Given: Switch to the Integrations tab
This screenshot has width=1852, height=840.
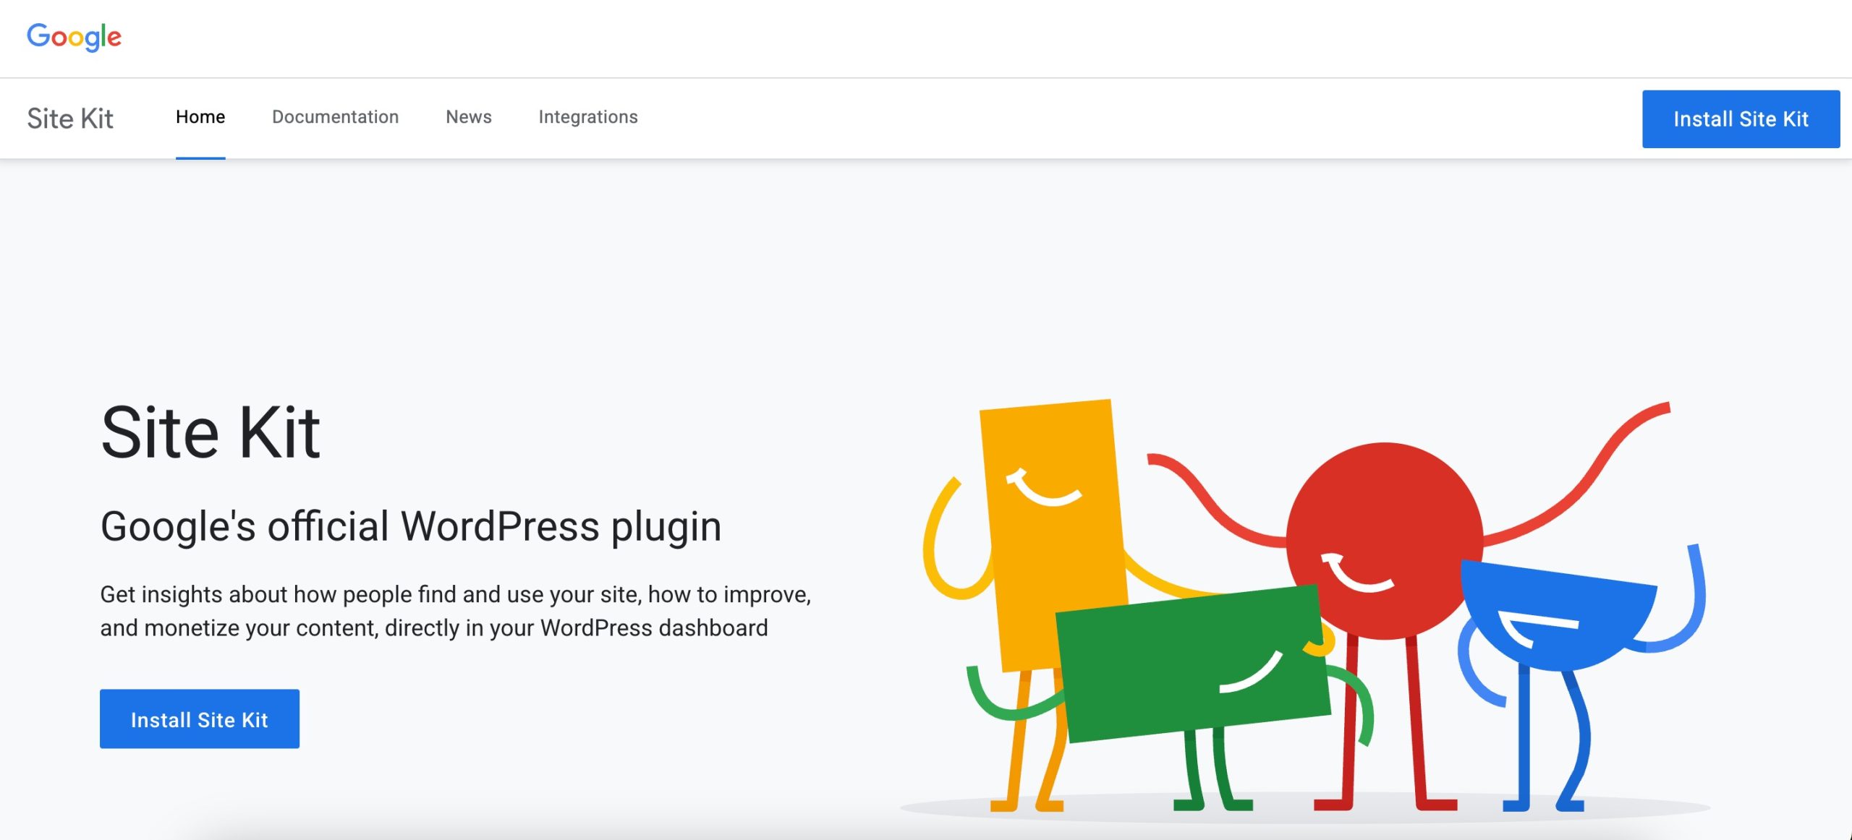Looking at the screenshot, I should [588, 117].
